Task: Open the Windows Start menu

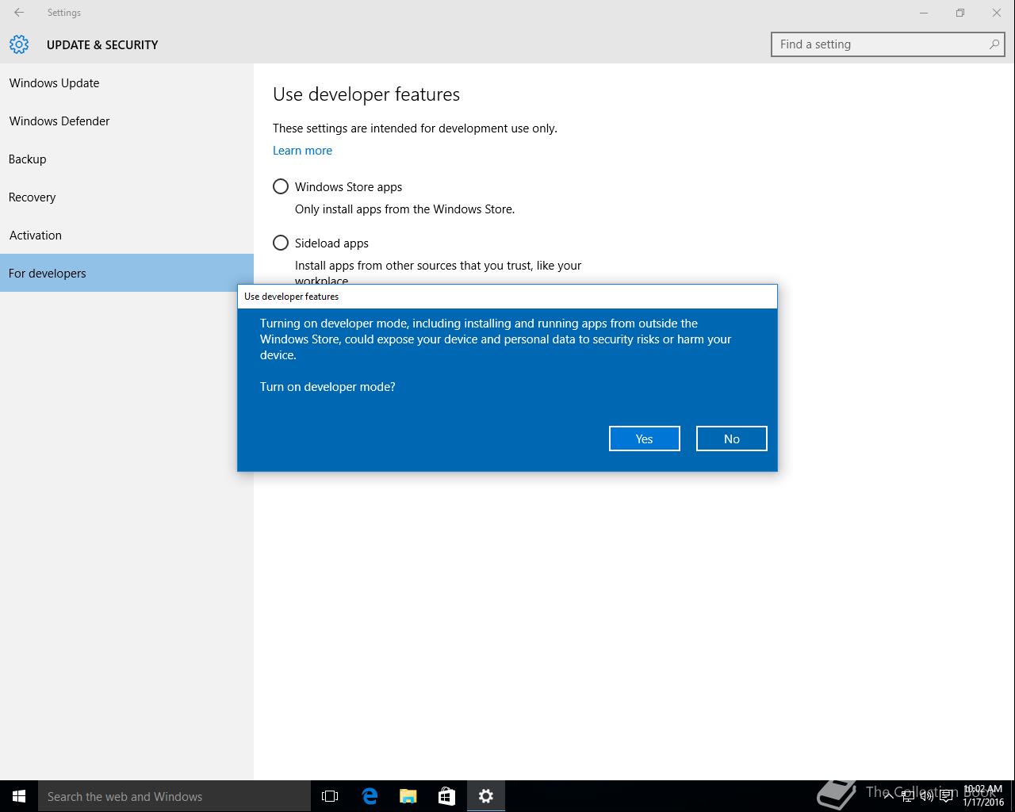Action: click(19, 796)
